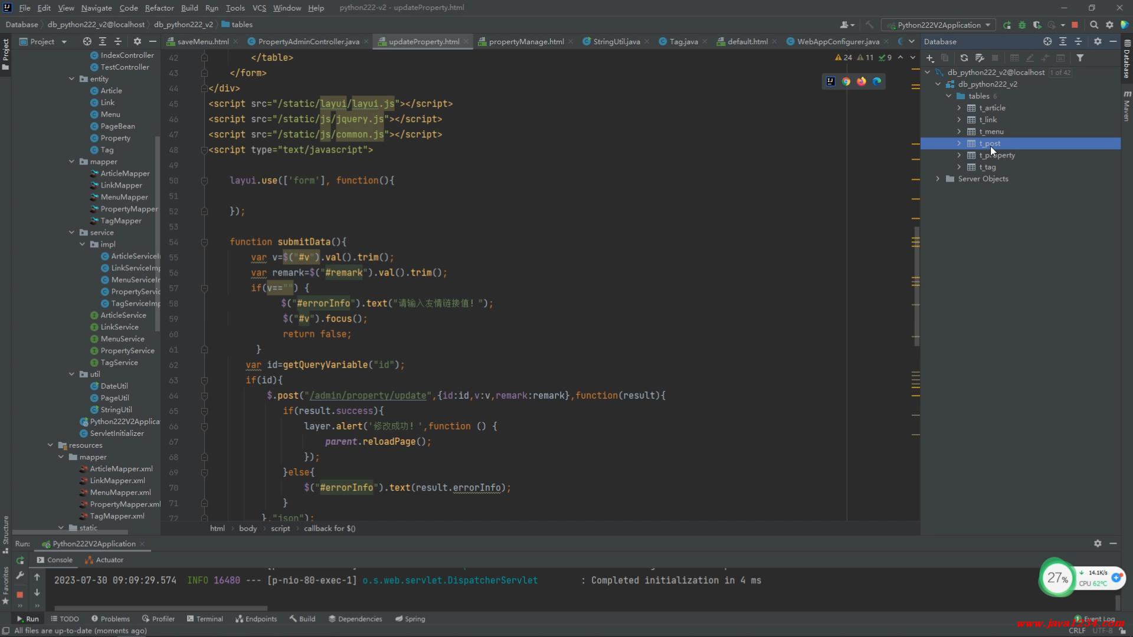
Task: Start the green Debug bug icon
Action: 1022,25
